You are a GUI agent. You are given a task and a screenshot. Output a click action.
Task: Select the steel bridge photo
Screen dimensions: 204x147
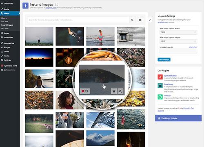click(100, 120)
